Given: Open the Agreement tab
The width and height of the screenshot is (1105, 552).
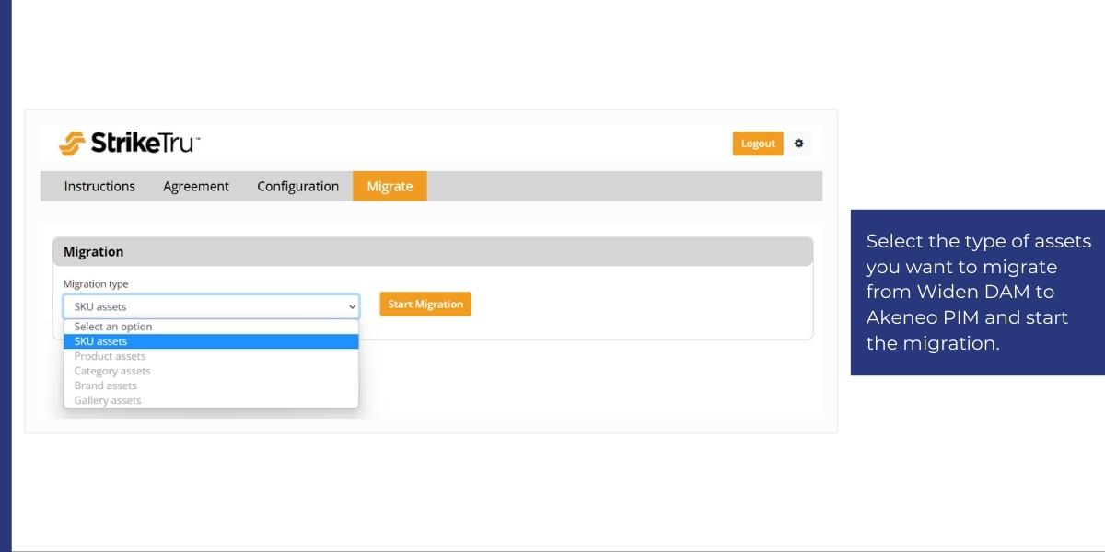Looking at the screenshot, I should click(196, 186).
